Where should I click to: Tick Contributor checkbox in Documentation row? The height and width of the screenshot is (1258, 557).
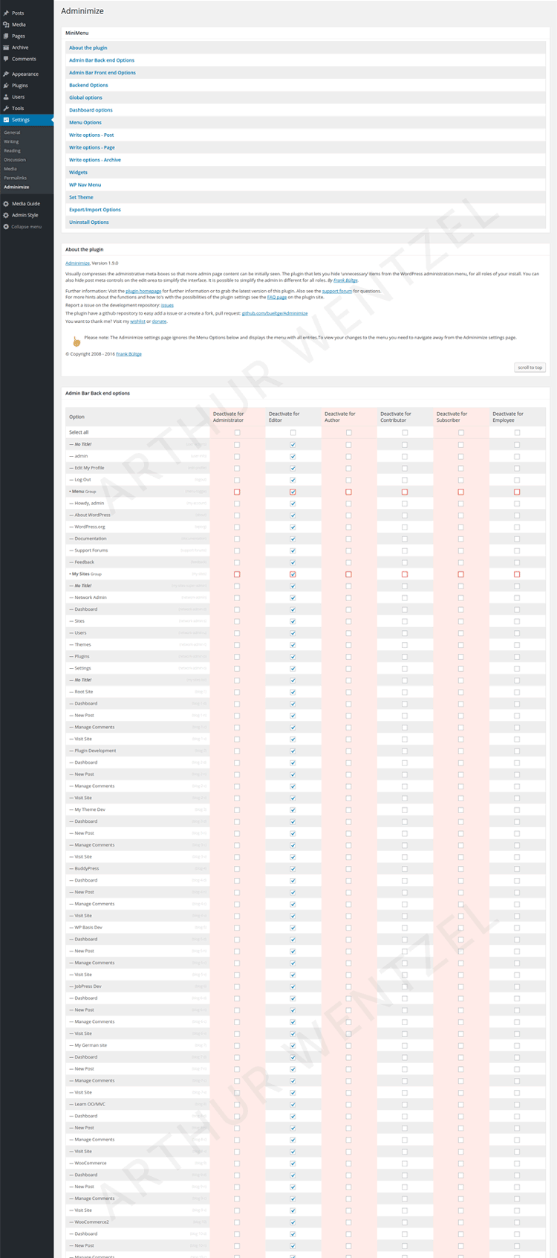coord(405,539)
